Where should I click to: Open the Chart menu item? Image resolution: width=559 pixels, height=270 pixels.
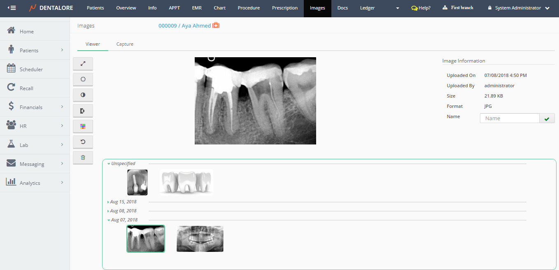point(219,8)
